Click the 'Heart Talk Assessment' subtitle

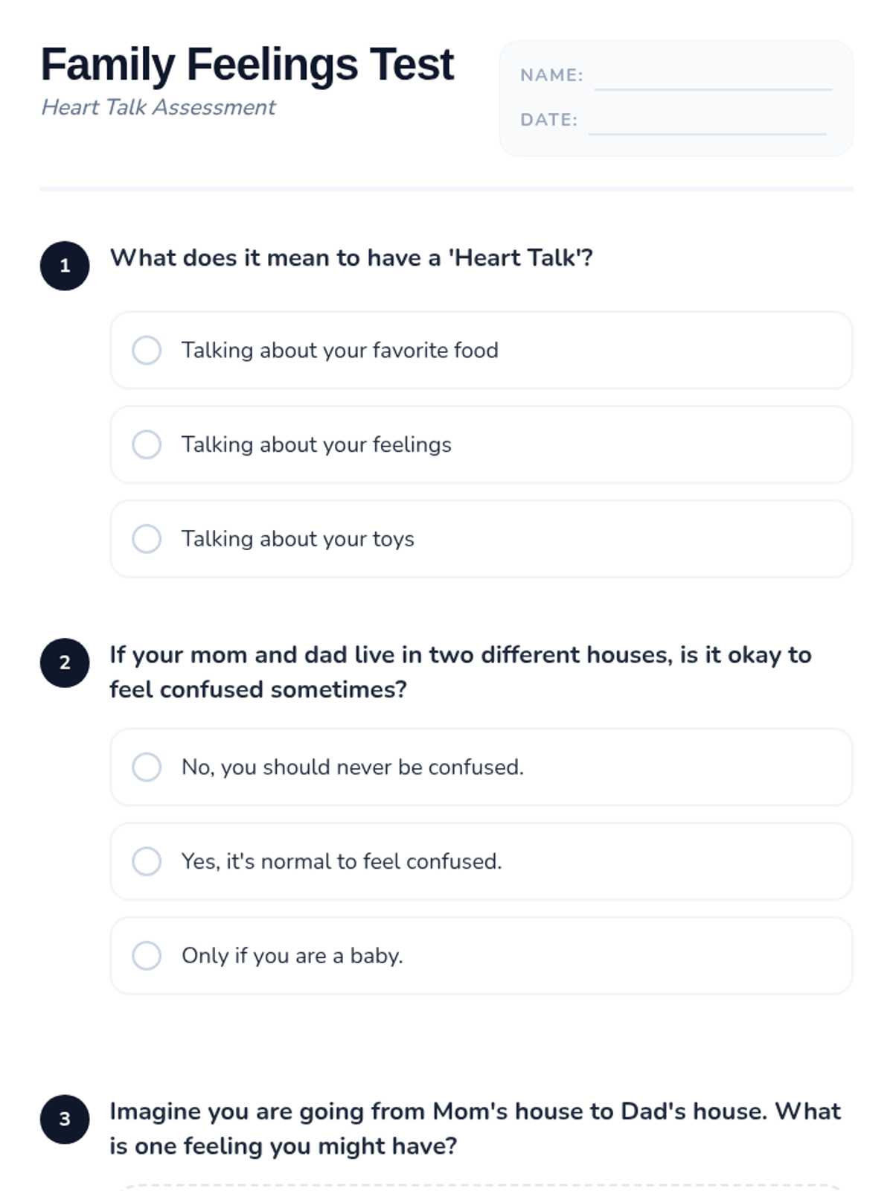coord(159,107)
